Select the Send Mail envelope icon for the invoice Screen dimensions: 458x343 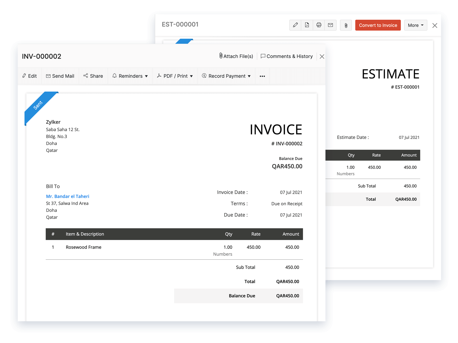(48, 76)
